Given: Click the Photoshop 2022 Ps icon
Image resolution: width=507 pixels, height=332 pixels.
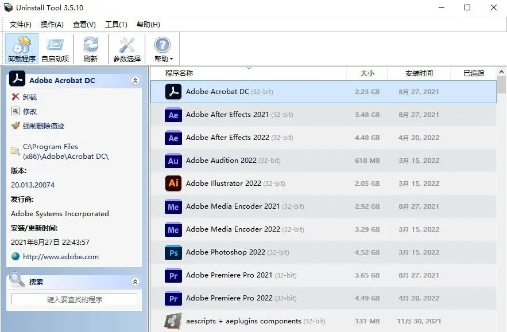Looking at the screenshot, I should click(x=173, y=252).
